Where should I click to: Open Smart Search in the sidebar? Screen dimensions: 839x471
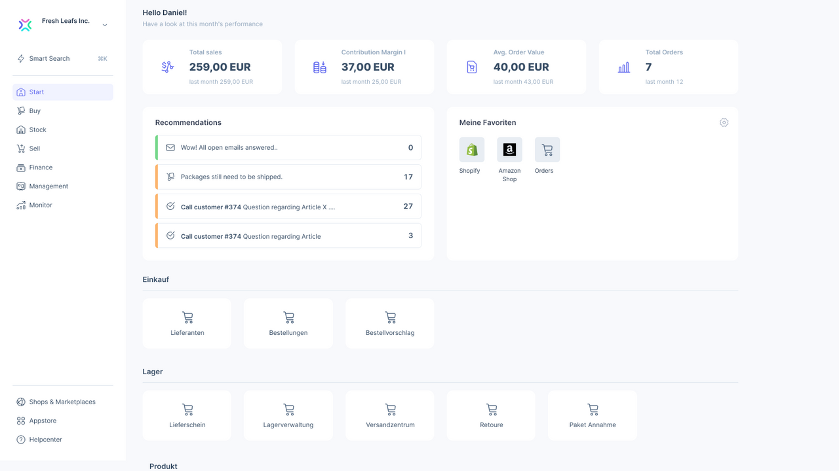pyautogui.click(x=49, y=58)
